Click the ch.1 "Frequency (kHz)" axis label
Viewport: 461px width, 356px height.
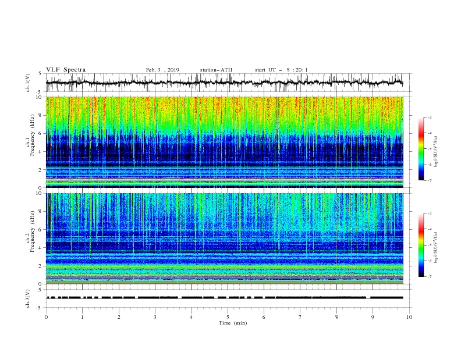pyautogui.click(x=32, y=134)
